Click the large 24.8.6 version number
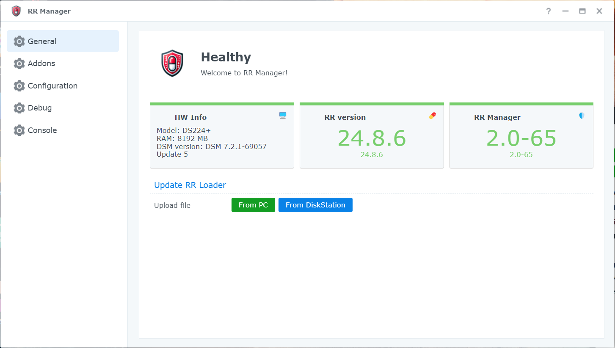 372,138
